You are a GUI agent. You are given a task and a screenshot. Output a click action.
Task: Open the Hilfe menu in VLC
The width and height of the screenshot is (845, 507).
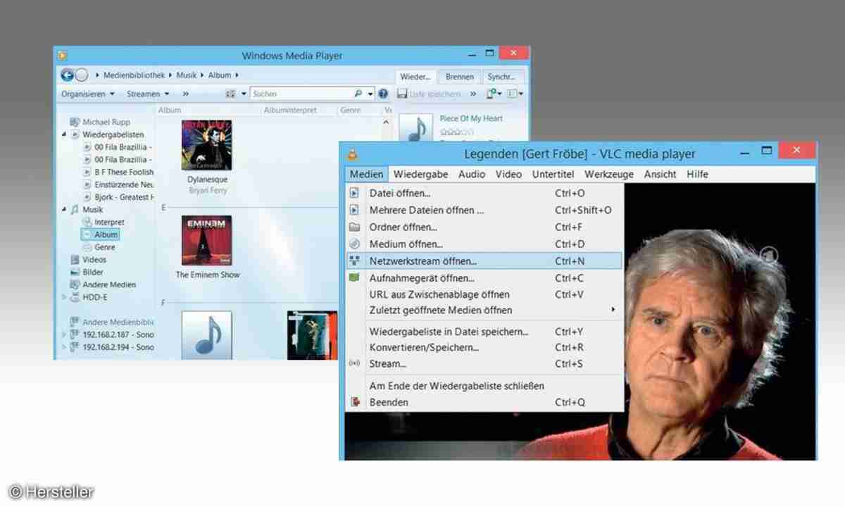(697, 174)
